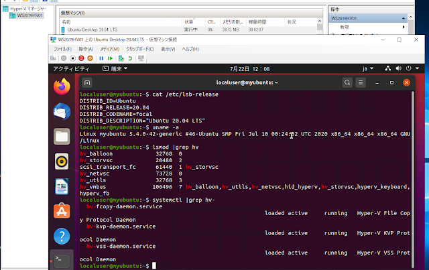Click the terminal new tab icon
The width and height of the screenshot is (429, 270).
pos(87,82)
